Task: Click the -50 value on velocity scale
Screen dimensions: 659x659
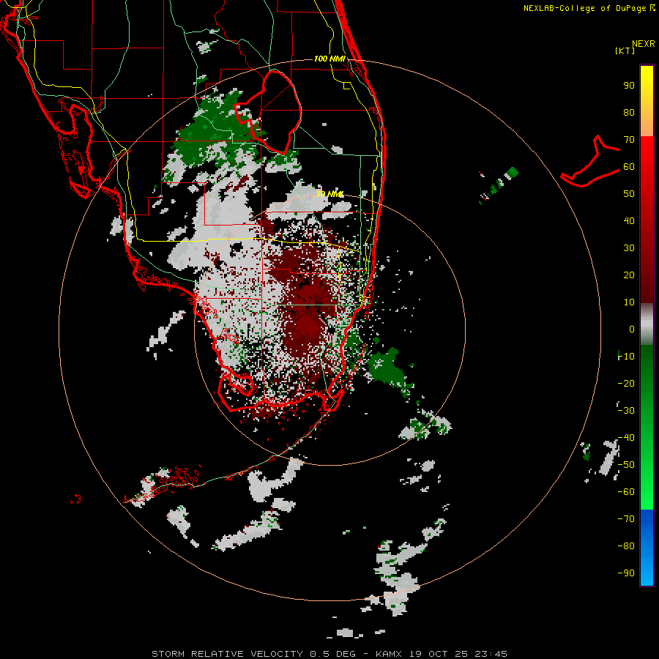Action: (x=626, y=465)
